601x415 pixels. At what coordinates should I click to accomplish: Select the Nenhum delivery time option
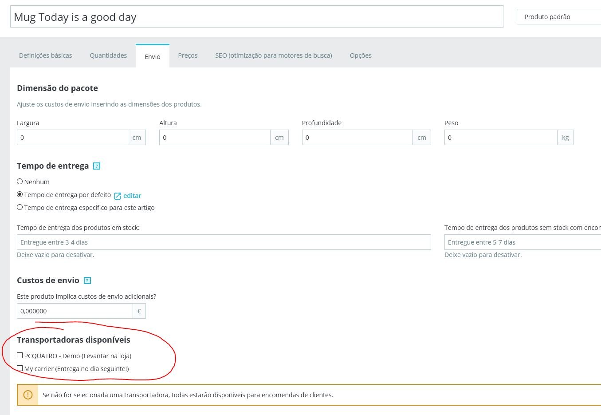(x=20, y=182)
